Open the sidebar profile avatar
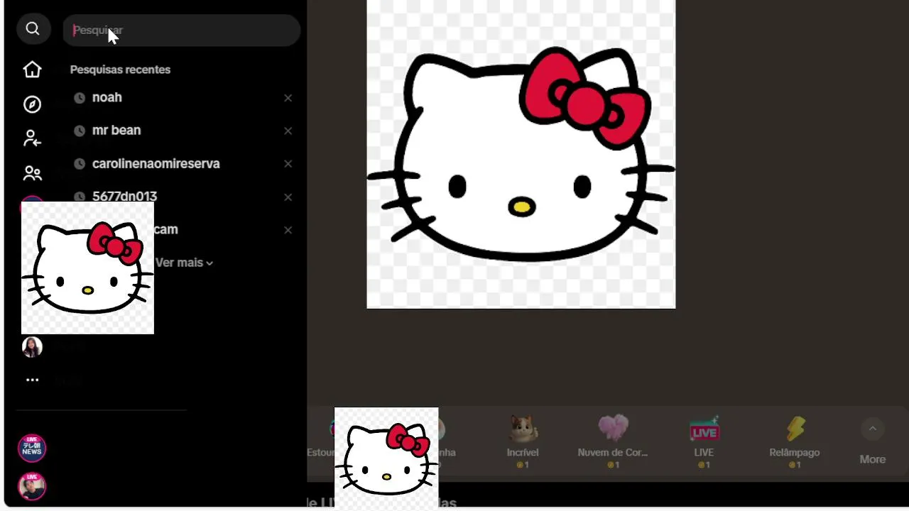Image resolution: width=909 pixels, height=511 pixels. [32, 346]
